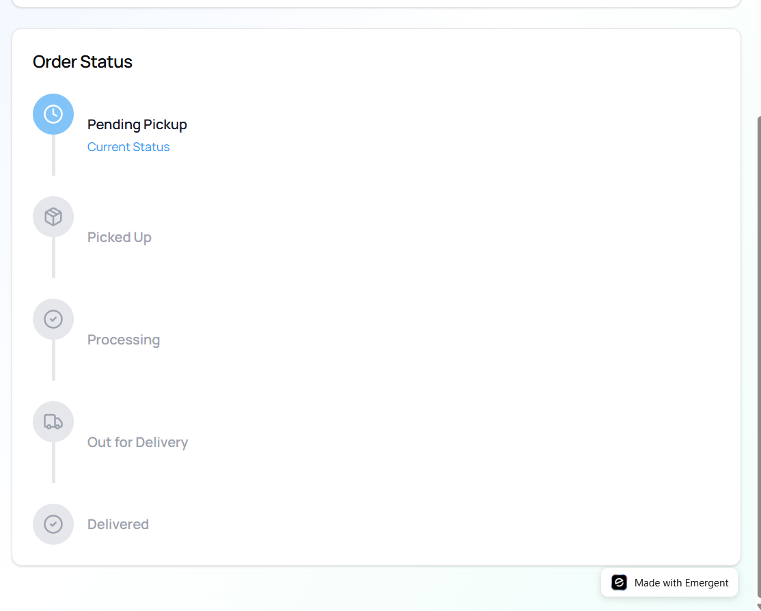Click the partially visible card at the top
Image resolution: width=761 pixels, height=611 pixels.
pyautogui.click(x=376, y=3)
